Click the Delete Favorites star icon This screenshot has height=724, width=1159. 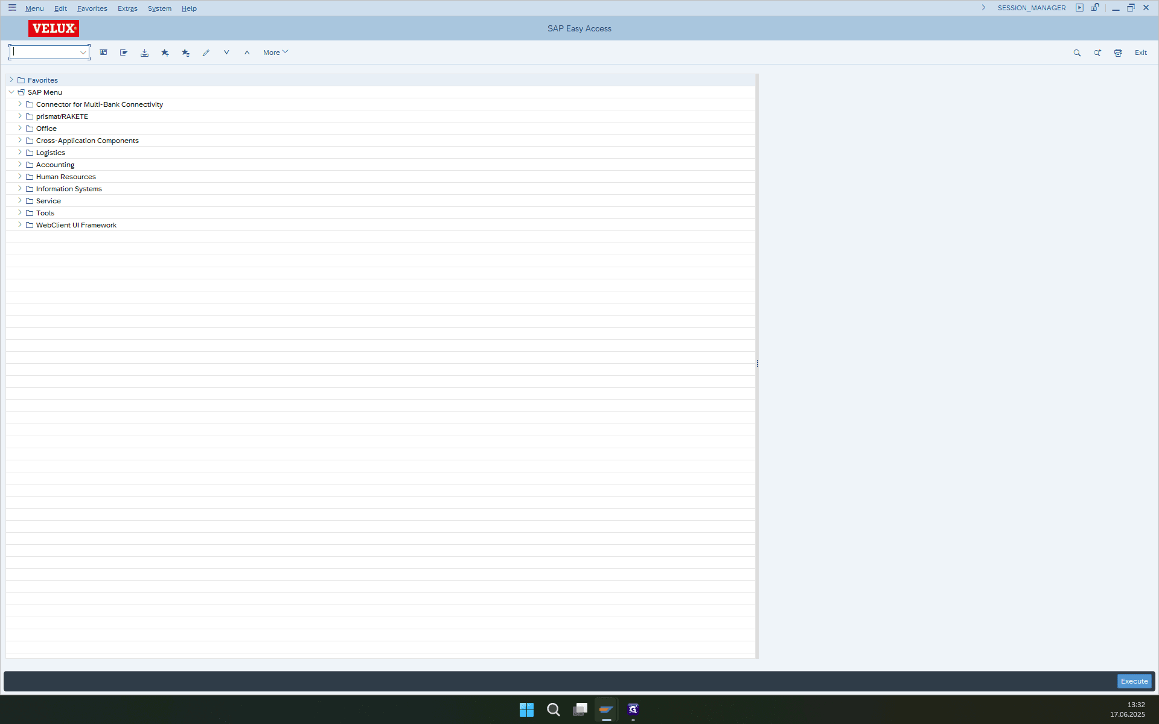pyautogui.click(x=185, y=52)
